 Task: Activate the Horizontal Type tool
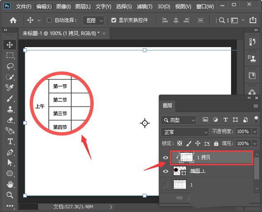(10, 141)
